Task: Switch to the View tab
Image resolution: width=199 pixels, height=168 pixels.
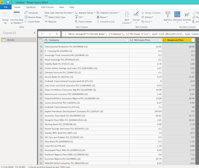Action: [x=62, y=7]
